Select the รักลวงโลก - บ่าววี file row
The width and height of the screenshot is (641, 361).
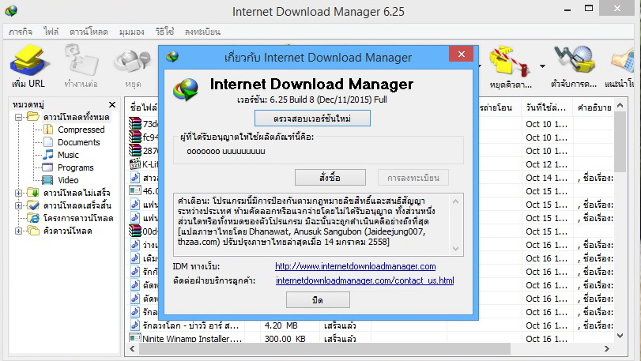pos(371,325)
